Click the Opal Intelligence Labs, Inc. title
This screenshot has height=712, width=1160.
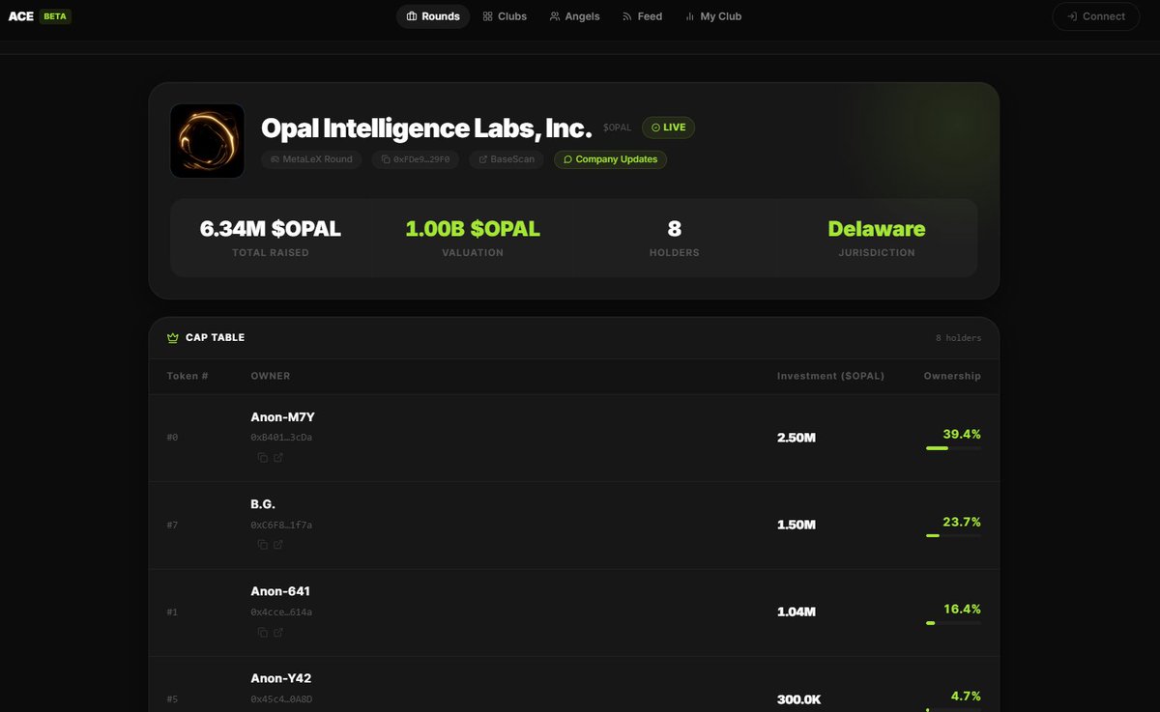click(426, 128)
